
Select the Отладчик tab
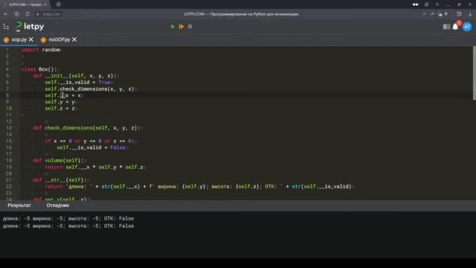[x=58, y=205]
